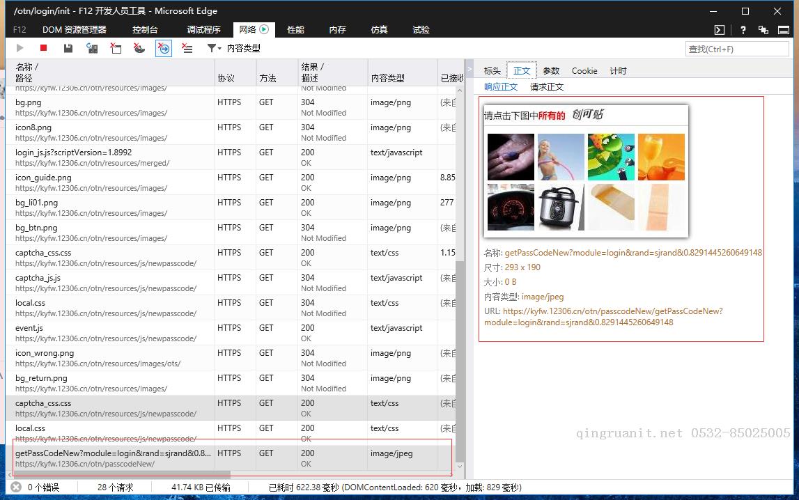Image resolution: width=799 pixels, height=500 pixels.
Task: Click the horizontal scrollbar of request list
Action: click(x=118, y=474)
